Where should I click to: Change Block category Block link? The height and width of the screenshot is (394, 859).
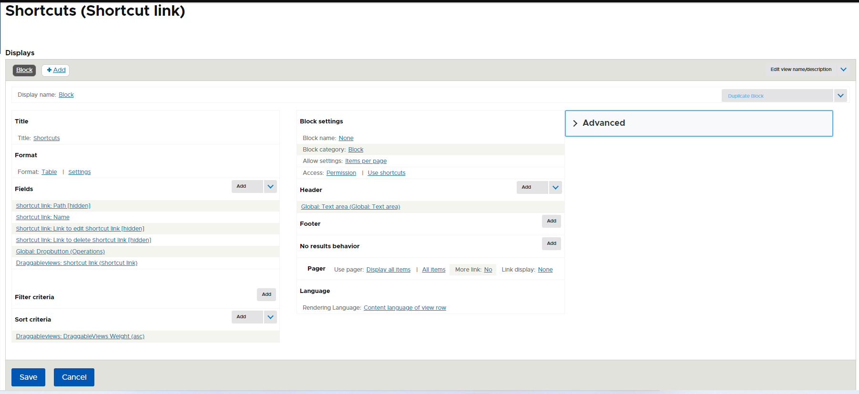(x=356, y=150)
